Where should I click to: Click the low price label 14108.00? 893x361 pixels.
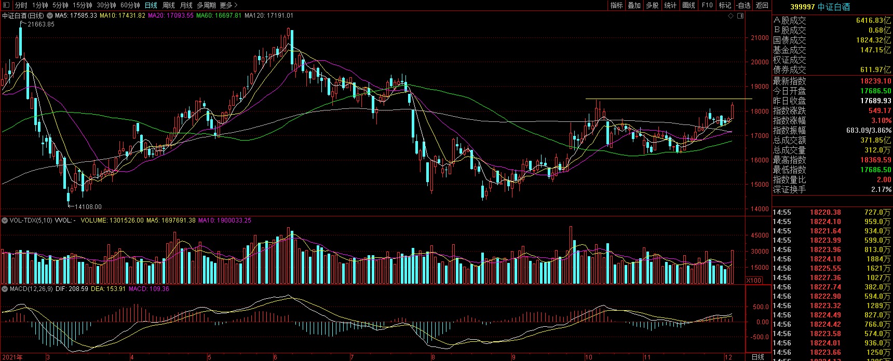tap(88, 207)
